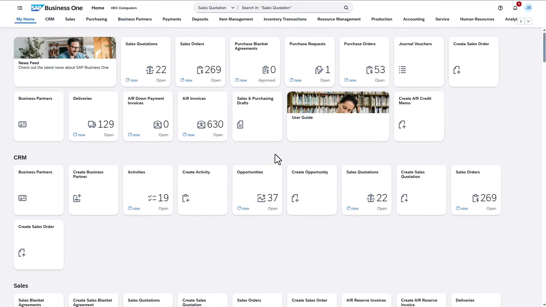Click the search magnifier icon
This screenshot has height=307, width=546.
(346, 8)
